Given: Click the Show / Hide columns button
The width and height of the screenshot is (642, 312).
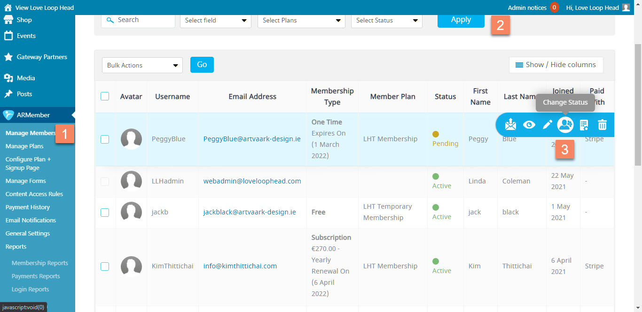Looking at the screenshot, I should (x=556, y=65).
